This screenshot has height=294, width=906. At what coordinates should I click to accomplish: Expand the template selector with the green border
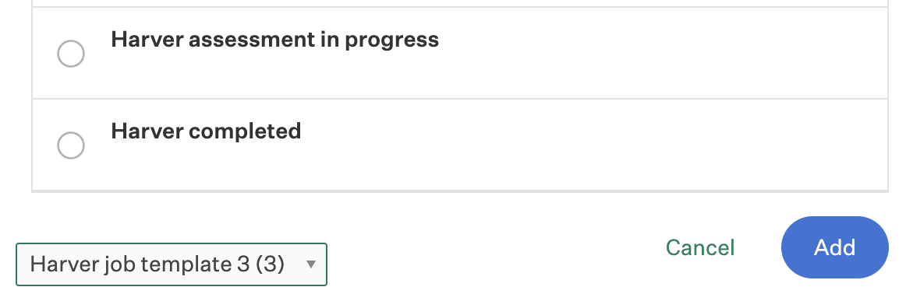[x=172, y=264]
